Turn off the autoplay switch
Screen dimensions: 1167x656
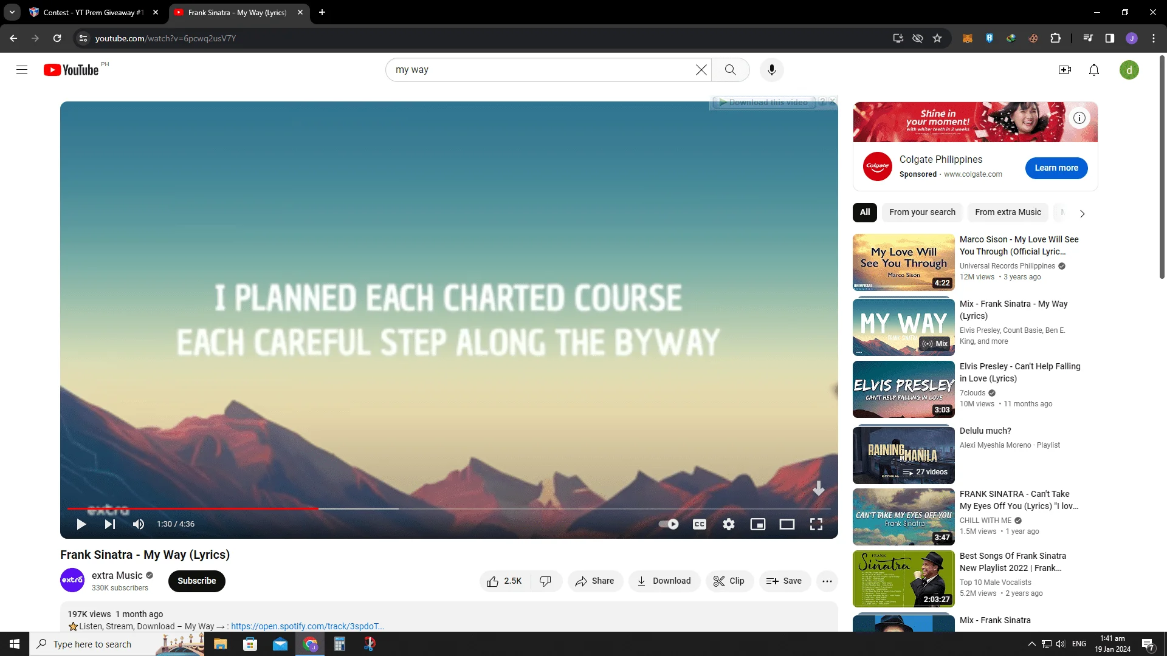pos(669,524)
